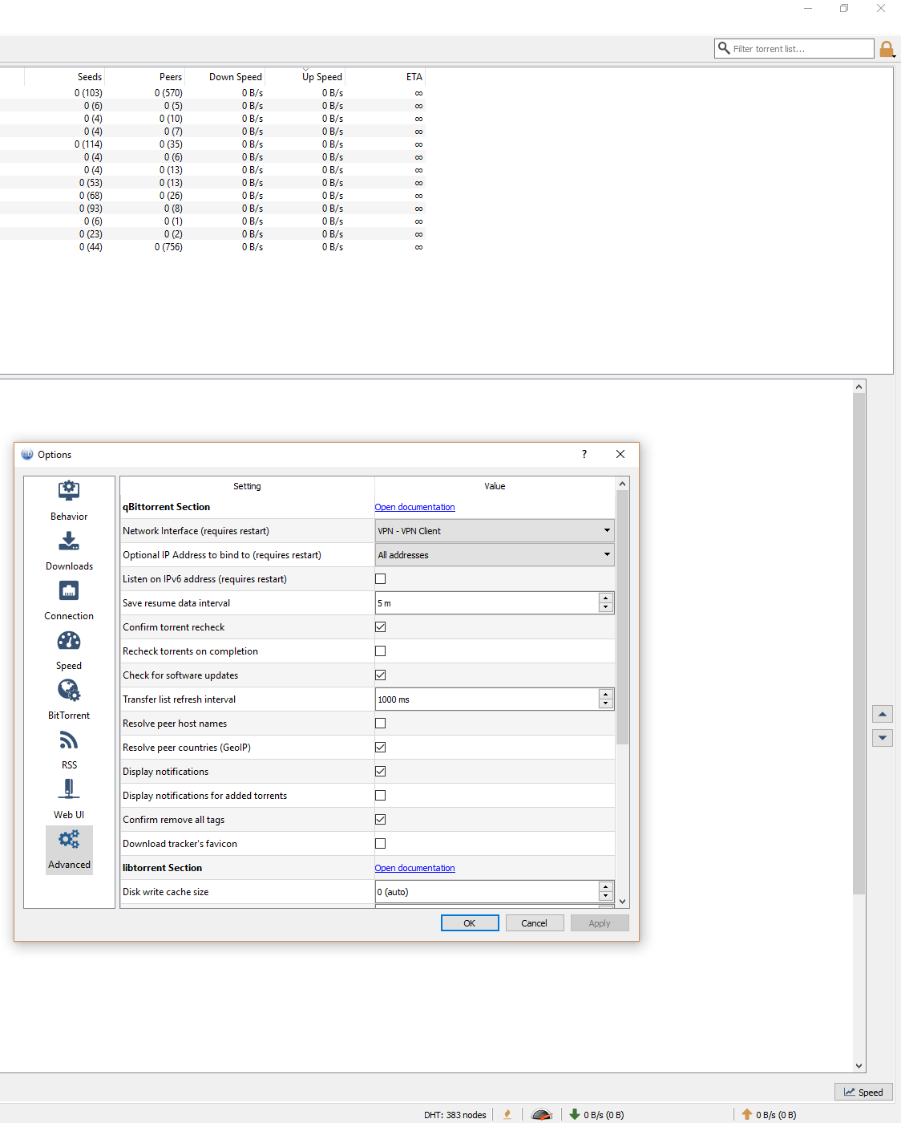Click the search magnifier icon in filter box
The width and height of the screenshot is (901, 1123).
(724, 48)
